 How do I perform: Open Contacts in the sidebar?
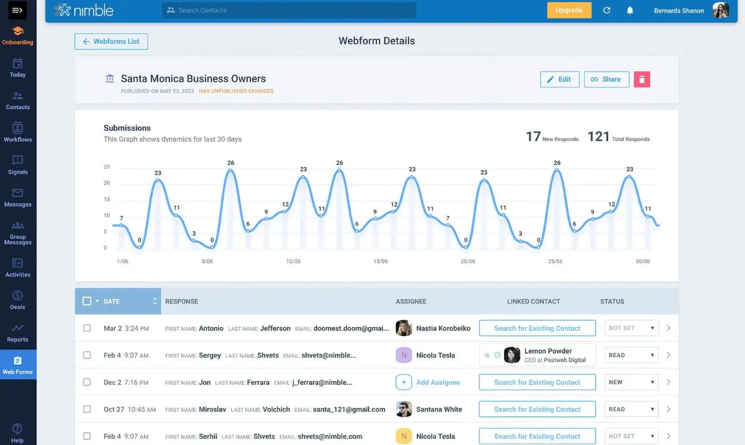click(18, 101)
